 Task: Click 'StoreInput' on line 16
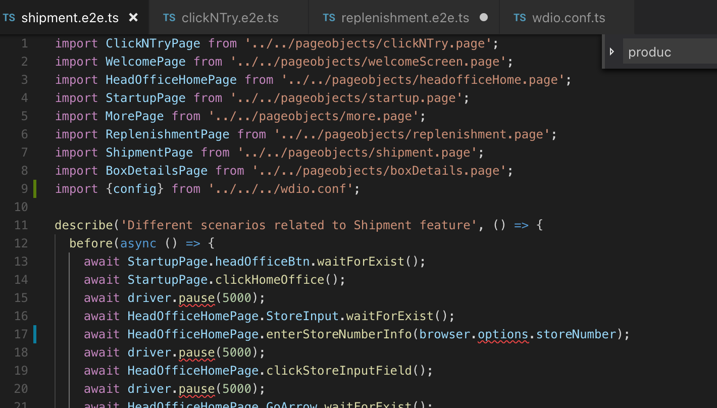tap(302, 316)
